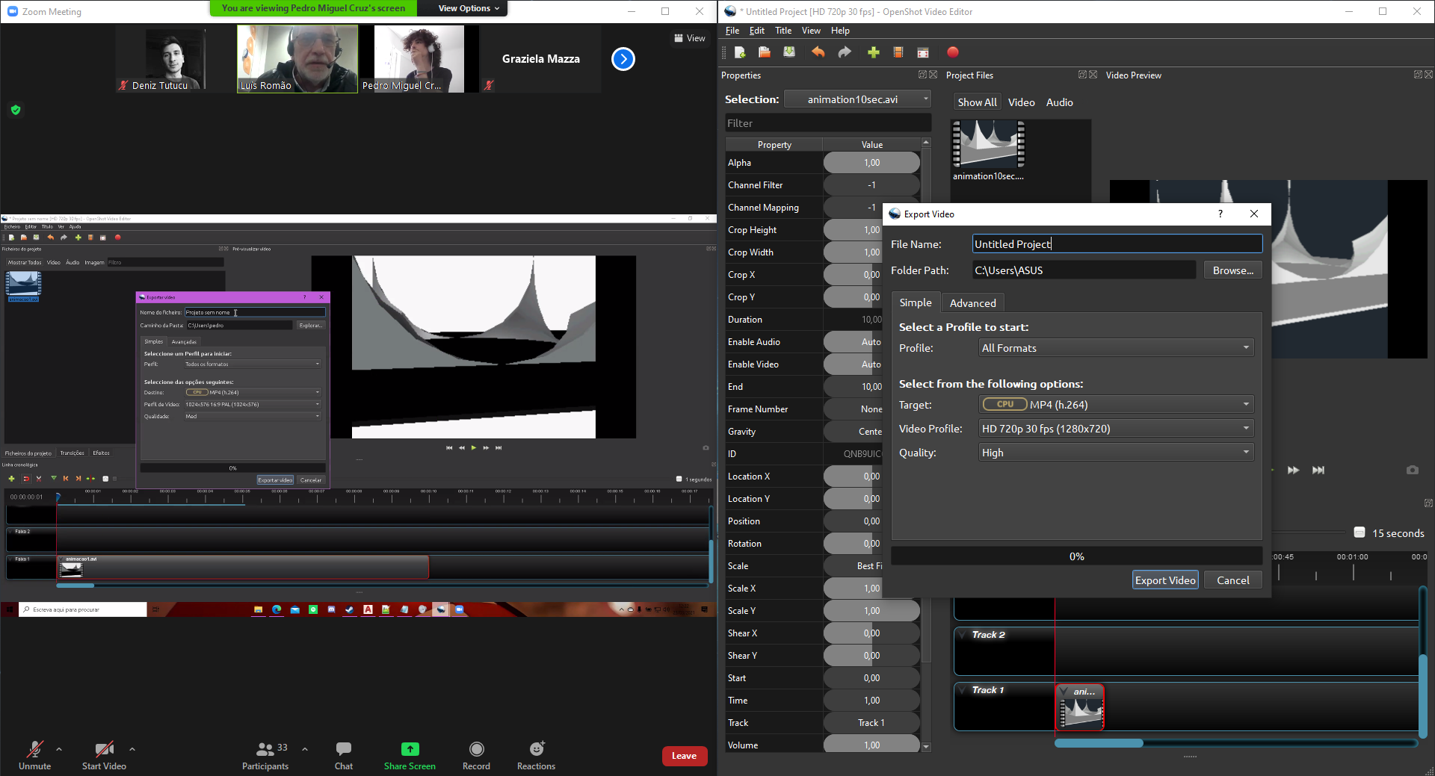Click the blue next participants arrow in Zoom
Viewport: 1435px width, 776px height.
[623, 59]
